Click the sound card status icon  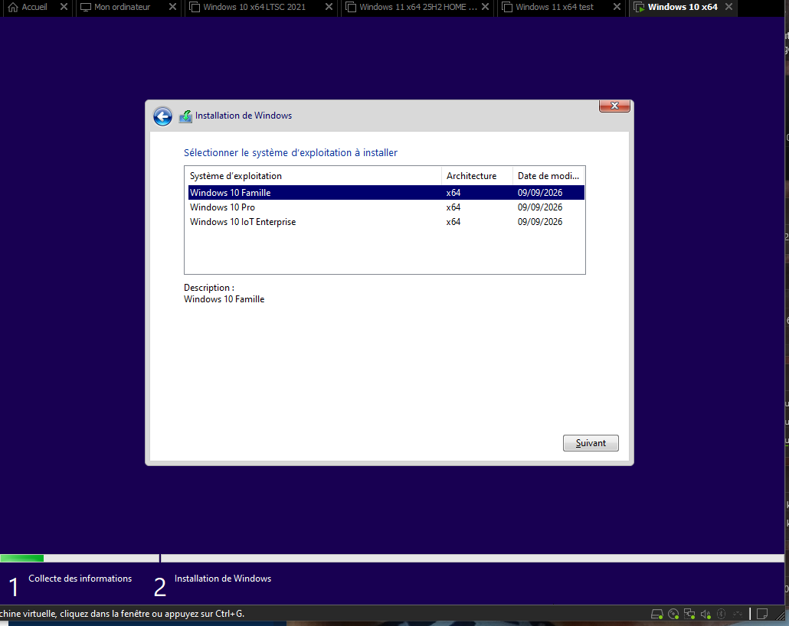point(706,614)
